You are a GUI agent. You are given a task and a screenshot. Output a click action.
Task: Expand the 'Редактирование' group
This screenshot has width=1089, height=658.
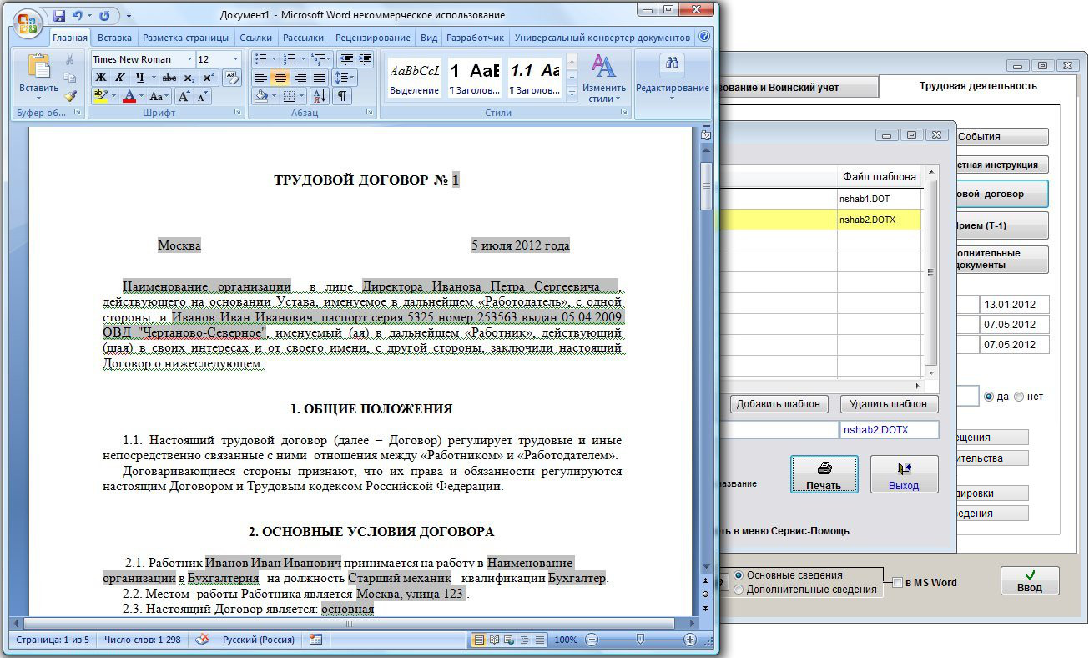pos(672,78)
